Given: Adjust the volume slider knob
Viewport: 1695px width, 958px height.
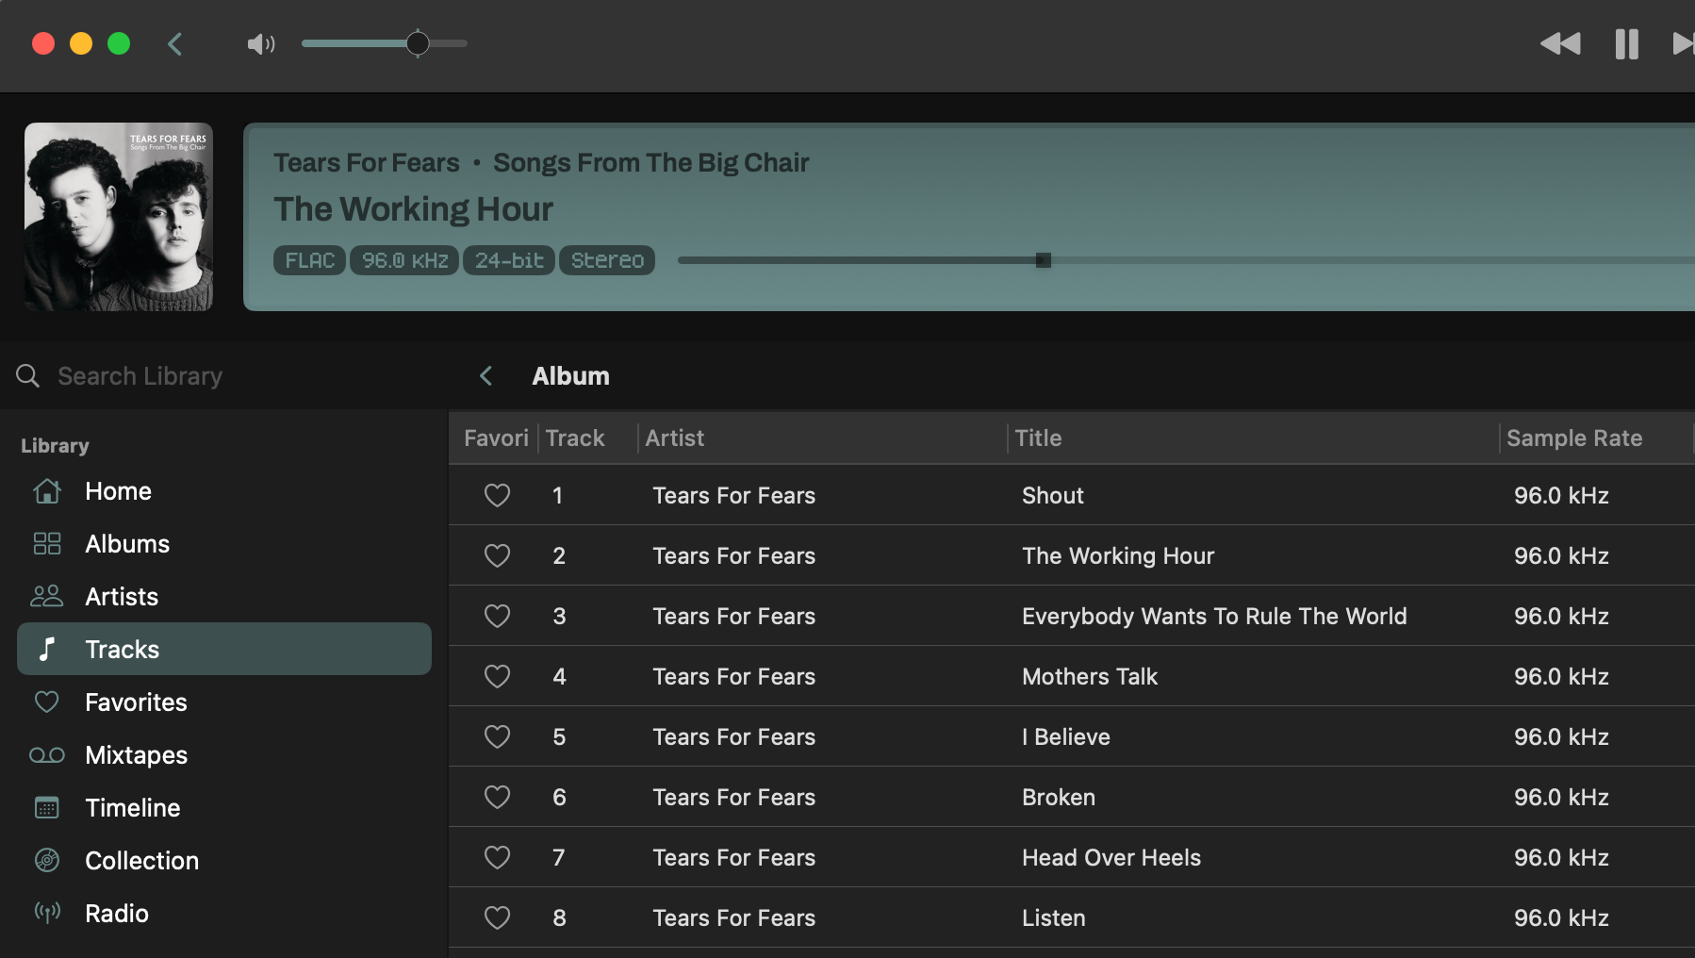Looking at the screenshot, I should coord(418,43).
